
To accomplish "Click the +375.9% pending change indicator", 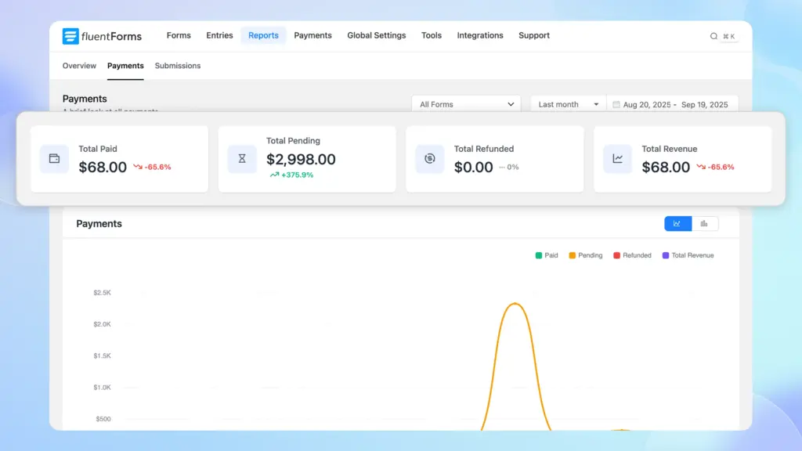I will pyautogui.click(x=291, y=175).
